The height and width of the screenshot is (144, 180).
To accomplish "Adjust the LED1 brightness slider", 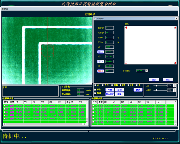I will pos(156,86).
